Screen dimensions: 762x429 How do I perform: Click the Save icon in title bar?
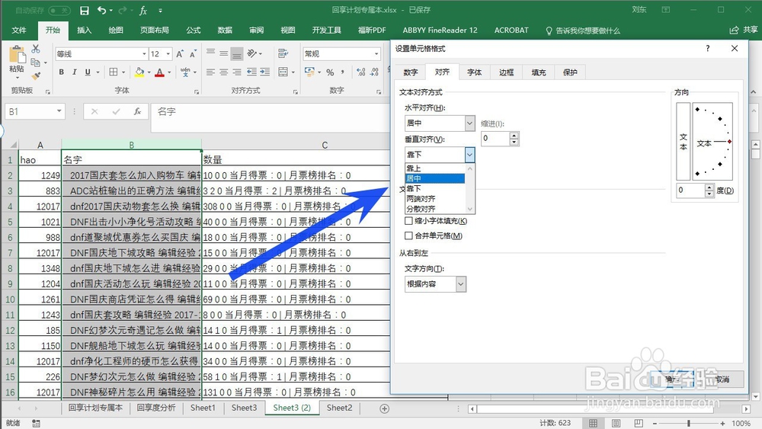click(x=85, y=10)
